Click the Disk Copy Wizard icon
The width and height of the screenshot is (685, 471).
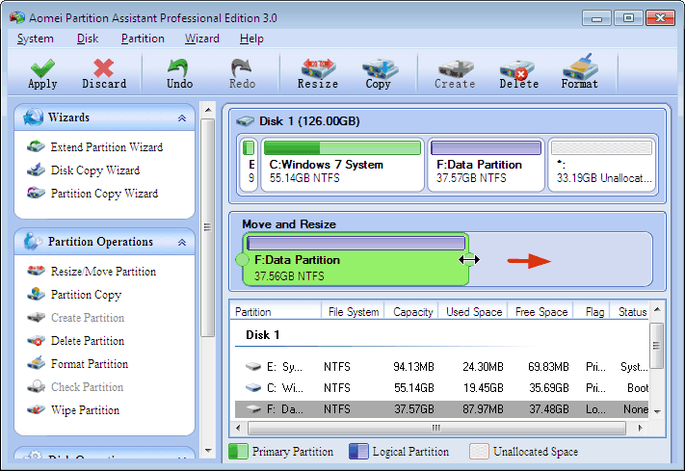pos(36,170)
